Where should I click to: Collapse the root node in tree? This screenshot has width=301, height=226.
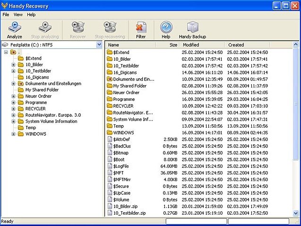6,52
